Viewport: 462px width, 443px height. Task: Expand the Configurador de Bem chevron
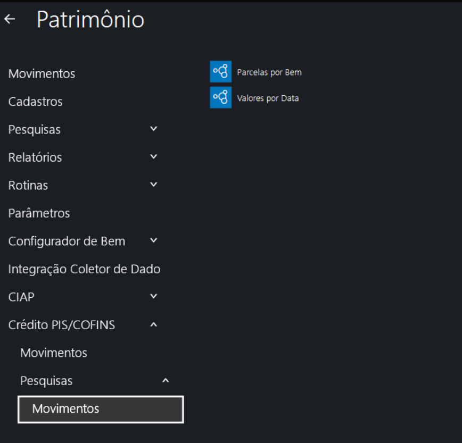coord(154,240)
